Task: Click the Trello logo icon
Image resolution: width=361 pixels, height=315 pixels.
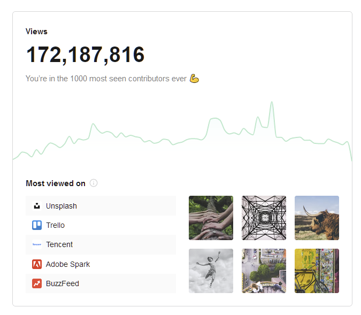Action: coord(37,225)
